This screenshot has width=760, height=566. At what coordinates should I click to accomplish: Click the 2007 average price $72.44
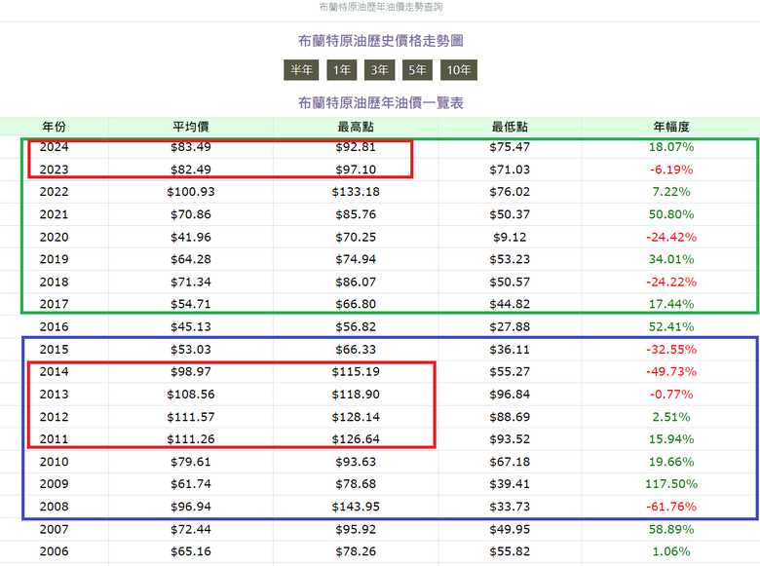(x=191, y=529)
